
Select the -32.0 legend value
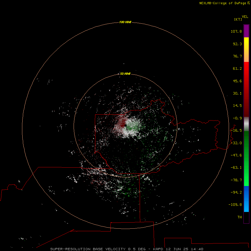pyautogui.click(x=236, y=143)
